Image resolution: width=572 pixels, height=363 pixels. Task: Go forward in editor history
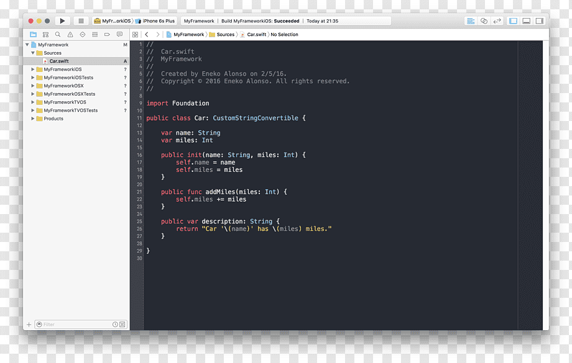tap(157, 35)
